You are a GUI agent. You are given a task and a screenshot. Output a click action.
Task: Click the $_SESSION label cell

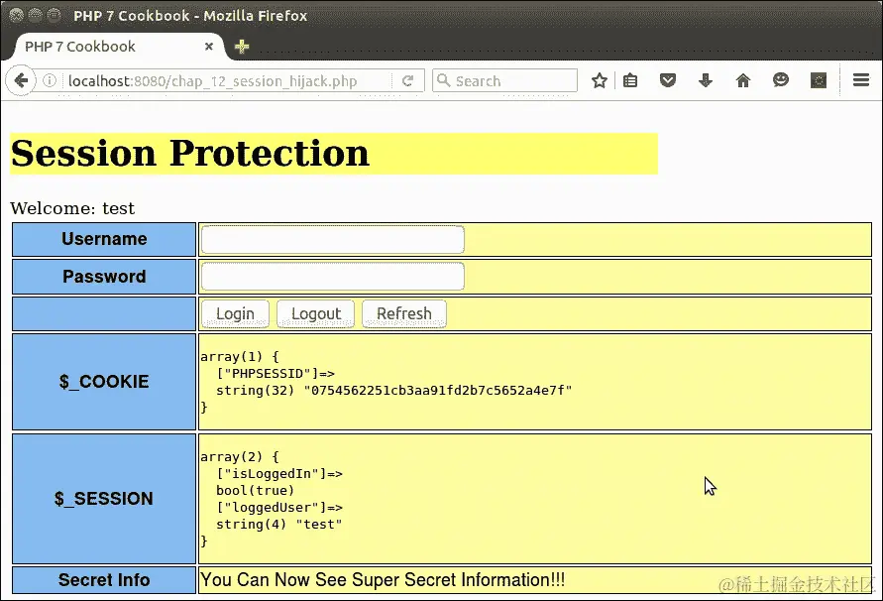coord(104,499)
